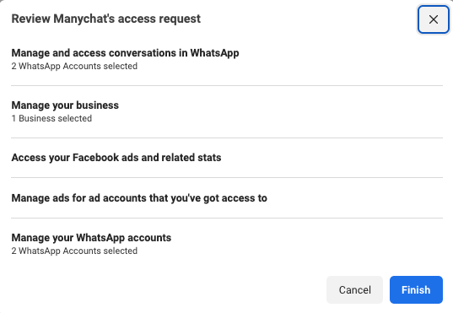Click the divider below the WhatsApp conversations section

click(x=227, y=85)
